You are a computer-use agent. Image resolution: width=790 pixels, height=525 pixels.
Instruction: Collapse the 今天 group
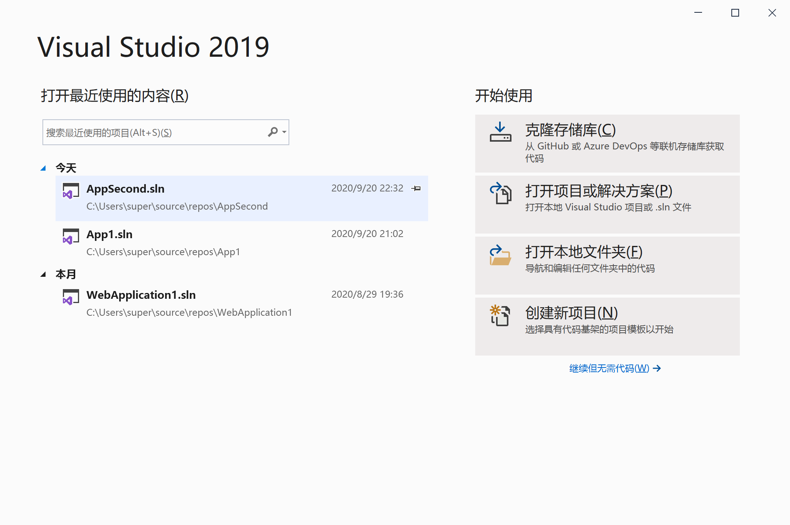(43, 168)
